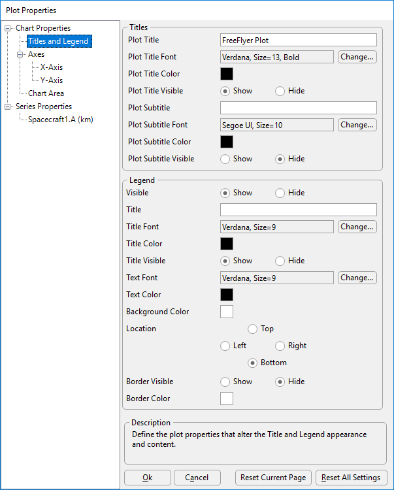
Task: Open Legend Title Color swatch
Action: point(227,244)
